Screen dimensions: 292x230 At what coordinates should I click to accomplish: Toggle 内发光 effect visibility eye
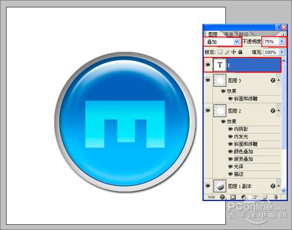click(x=230, y=136)
